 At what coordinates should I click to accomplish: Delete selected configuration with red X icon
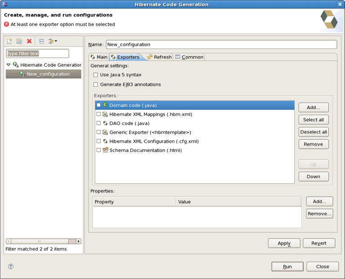coord(29,41)
